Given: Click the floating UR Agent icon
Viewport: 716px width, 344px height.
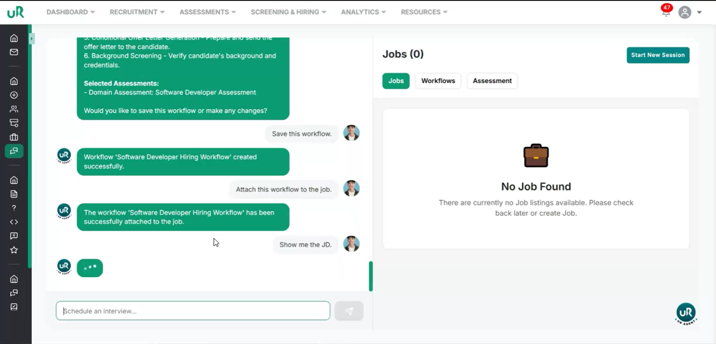Looking at the screenshot, I should [686, 313].
